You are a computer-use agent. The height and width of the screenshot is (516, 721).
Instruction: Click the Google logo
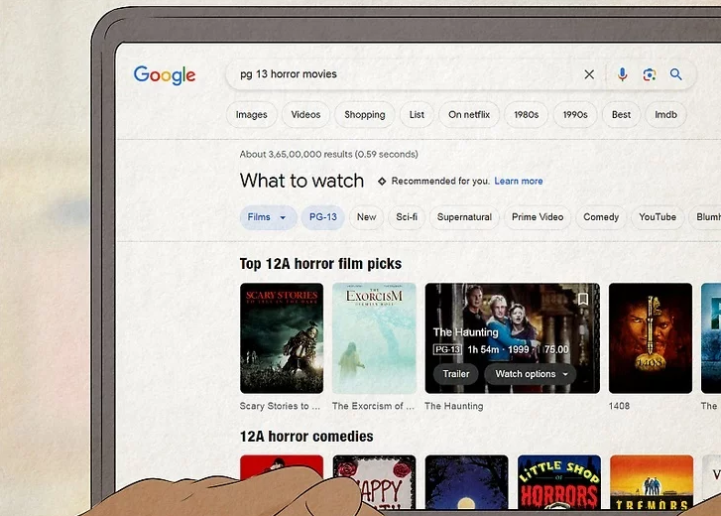click(165, 75)
